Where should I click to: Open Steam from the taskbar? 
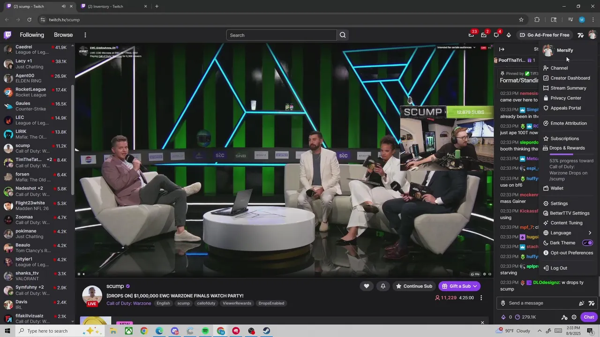[x=266, y=331]
